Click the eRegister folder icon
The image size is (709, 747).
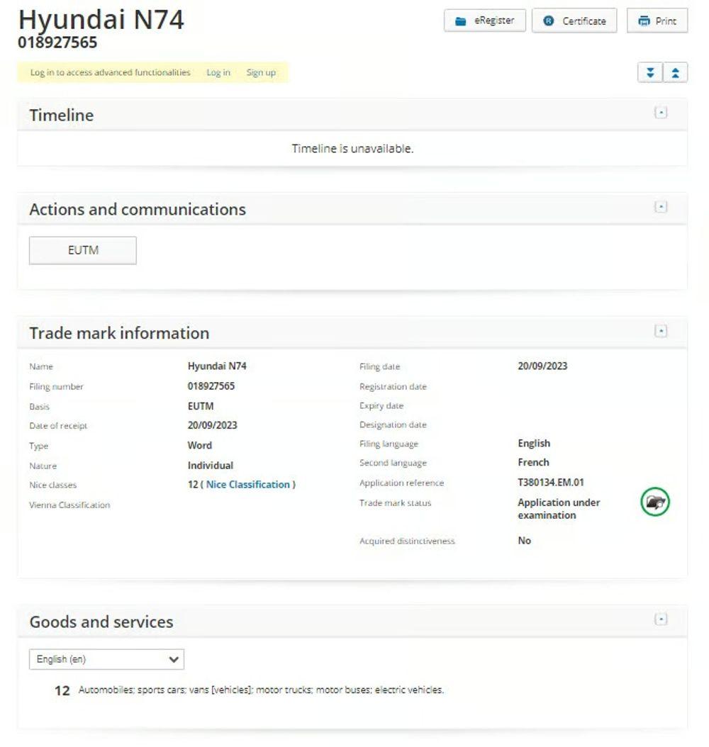point(462,20)
